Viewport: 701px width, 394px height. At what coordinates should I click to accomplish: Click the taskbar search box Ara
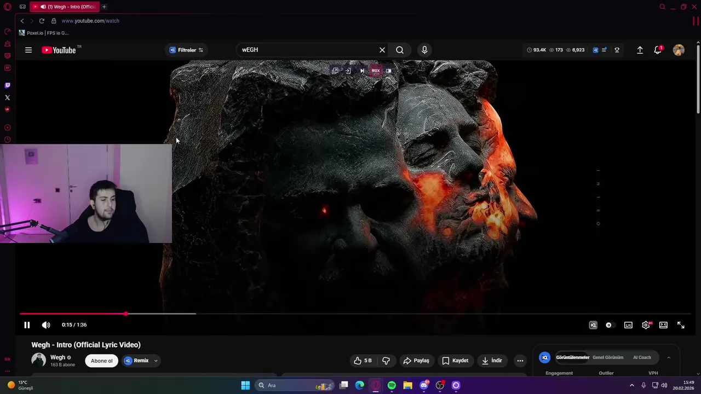(295, 385)
